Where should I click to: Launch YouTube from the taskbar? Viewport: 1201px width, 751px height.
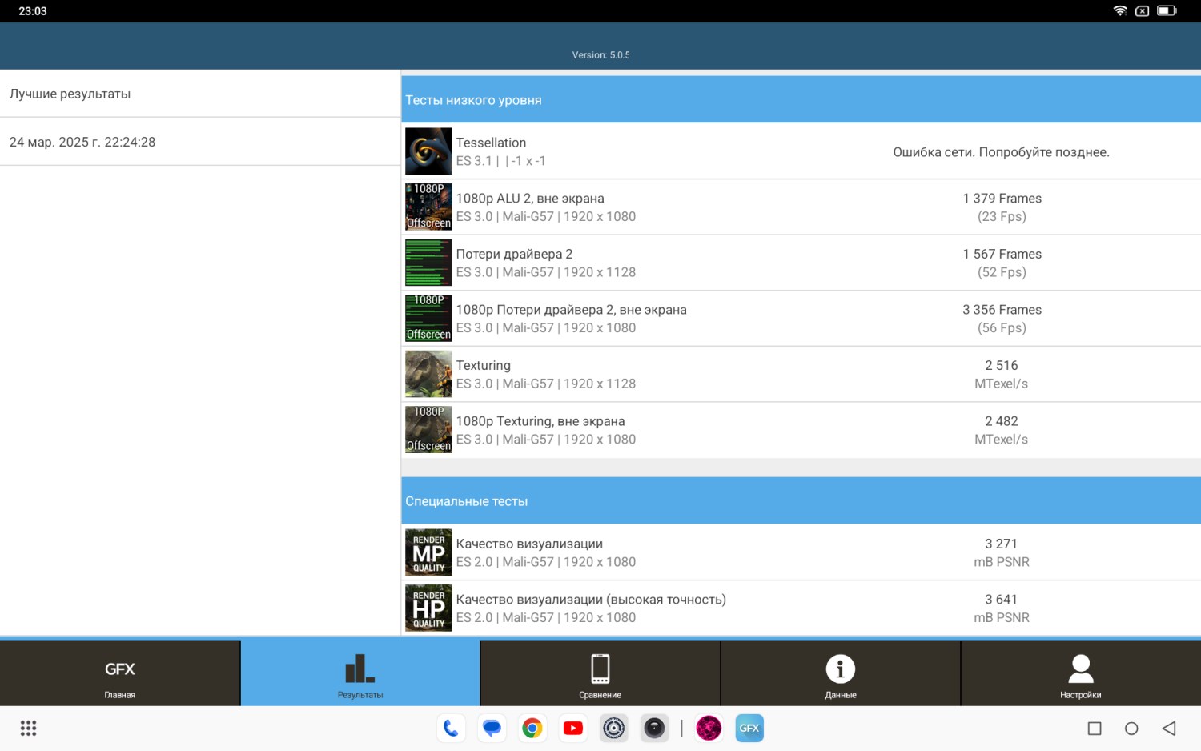pyautogui.click(x=573, y=729)
